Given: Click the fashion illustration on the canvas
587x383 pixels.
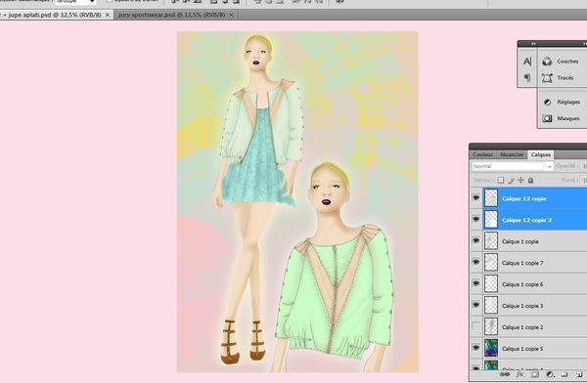Looking at the screenshot, I should [297, 202].
